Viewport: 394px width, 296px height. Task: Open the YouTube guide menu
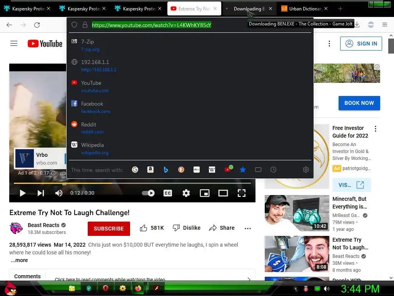14,44
